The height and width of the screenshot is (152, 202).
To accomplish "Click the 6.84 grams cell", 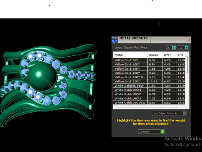I will (x=155, y=64).
